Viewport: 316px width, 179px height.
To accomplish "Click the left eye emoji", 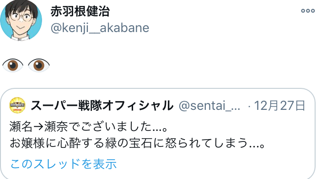I will point(13,65).
